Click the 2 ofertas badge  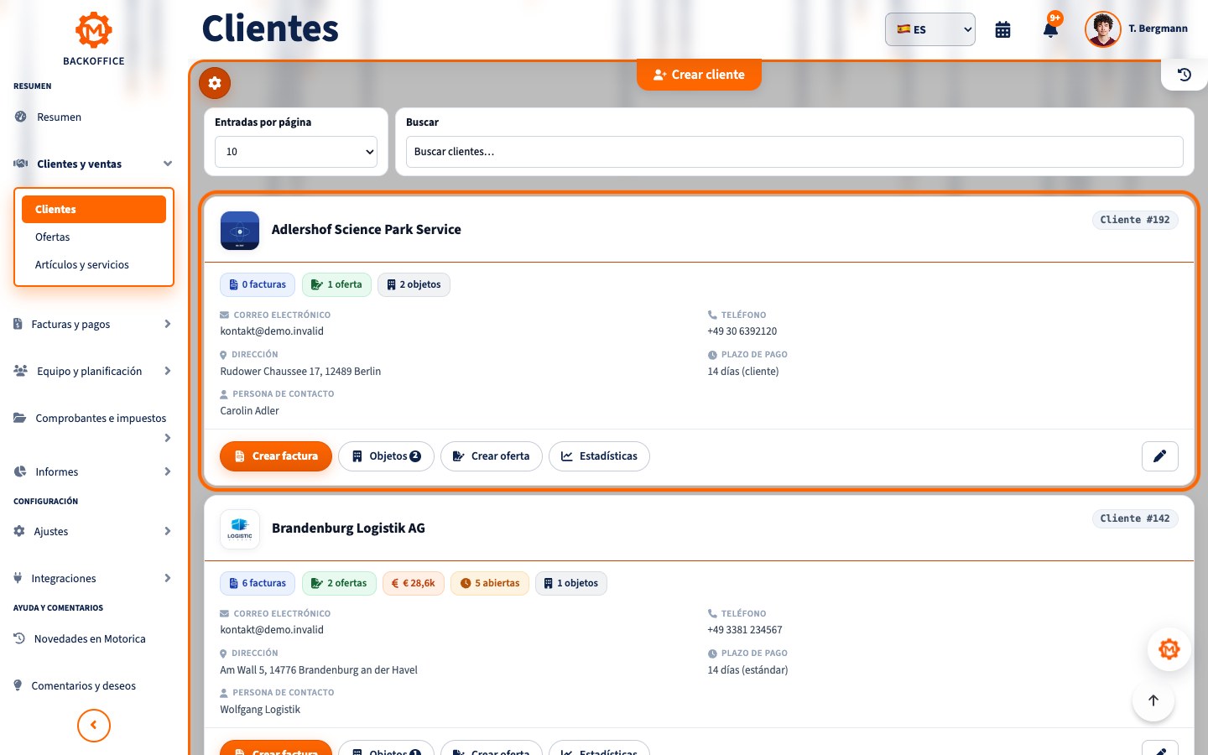(339, 584)
